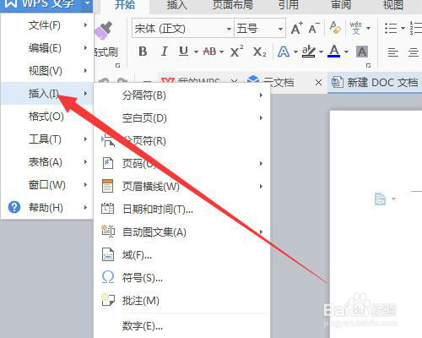422x338 pixels.
Task: Open the font color dropdown arrow
Action: tap(346, 52)
